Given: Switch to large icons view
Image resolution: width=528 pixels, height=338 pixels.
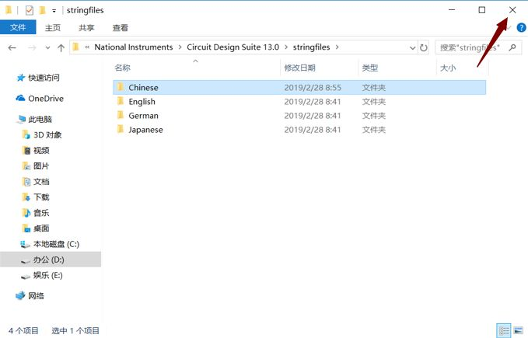Looking at the screenshot, I should (519, 330).
